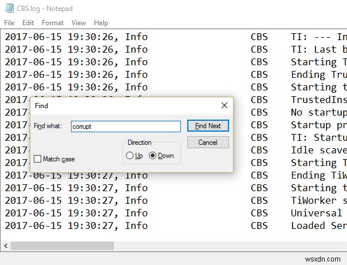Open the Format menu
Image resolution: width=347 pixels, height=265 pixels.
pos(53,23)
